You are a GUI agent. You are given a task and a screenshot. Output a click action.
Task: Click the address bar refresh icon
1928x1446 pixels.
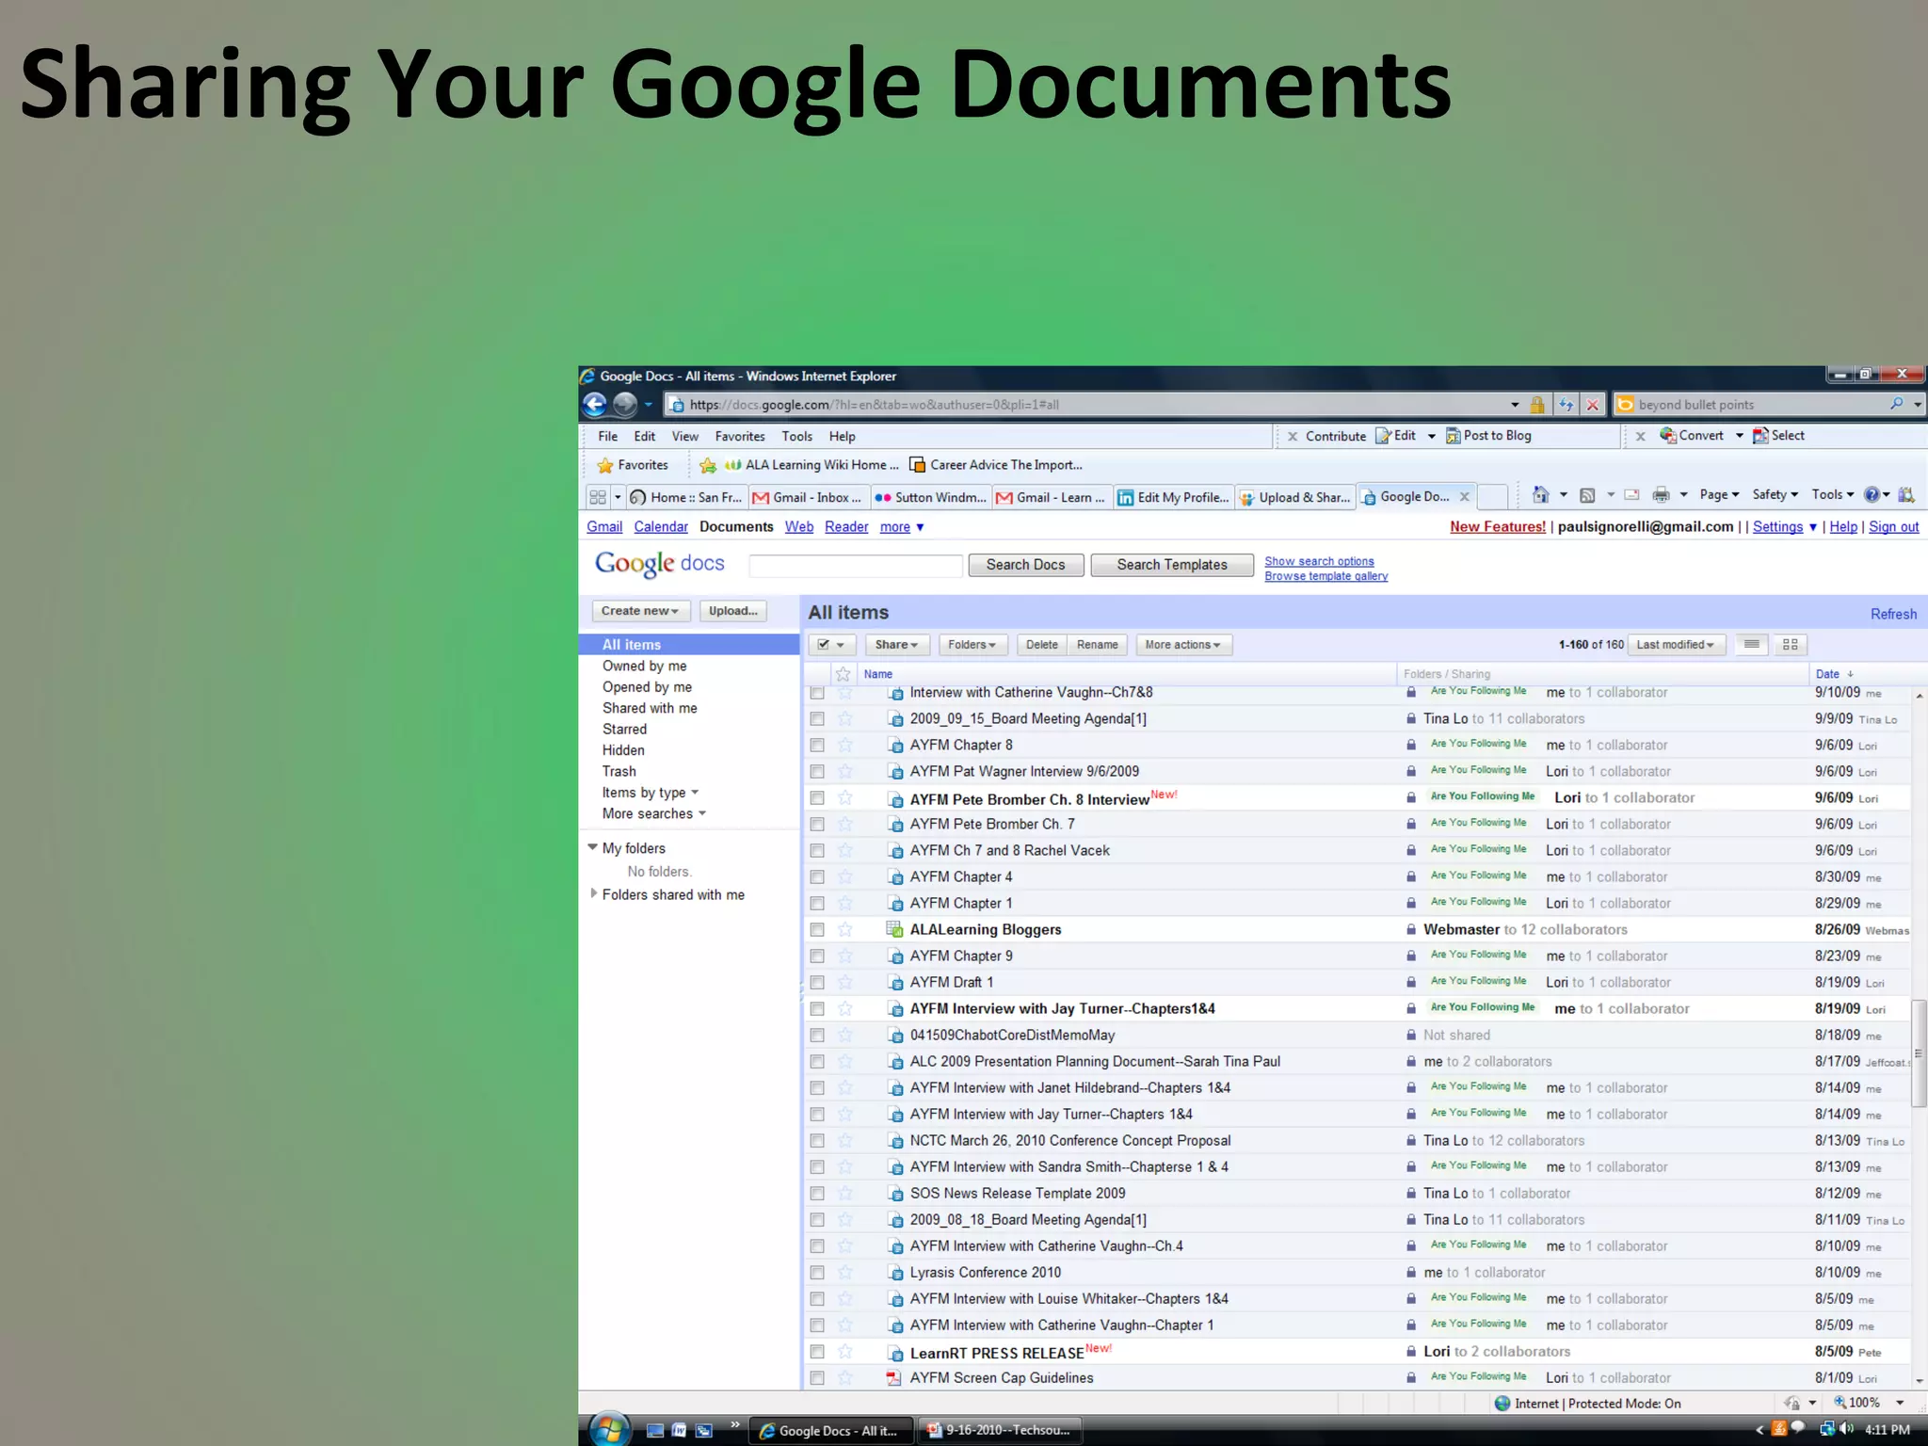pos(1566,405)
